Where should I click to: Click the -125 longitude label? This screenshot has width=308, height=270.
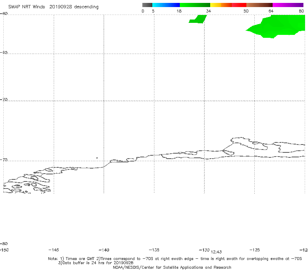(x=255, y=250)
